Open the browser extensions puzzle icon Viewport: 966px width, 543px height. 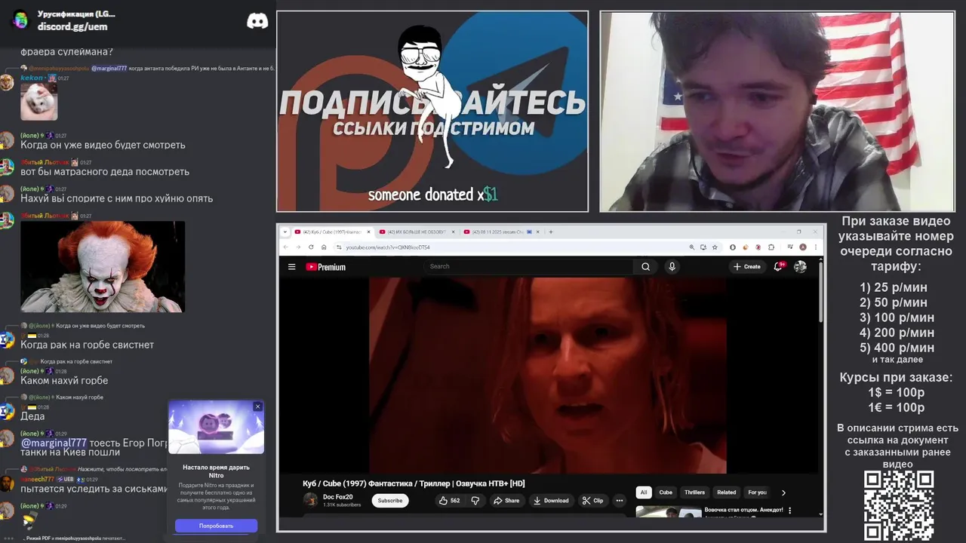(x=771, y=247)
